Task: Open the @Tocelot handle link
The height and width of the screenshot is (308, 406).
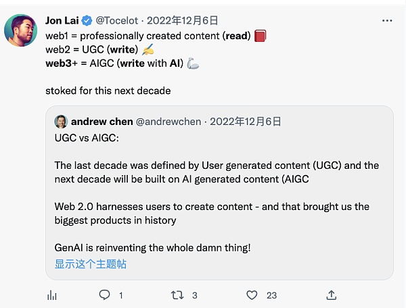Action: [120, 20]
